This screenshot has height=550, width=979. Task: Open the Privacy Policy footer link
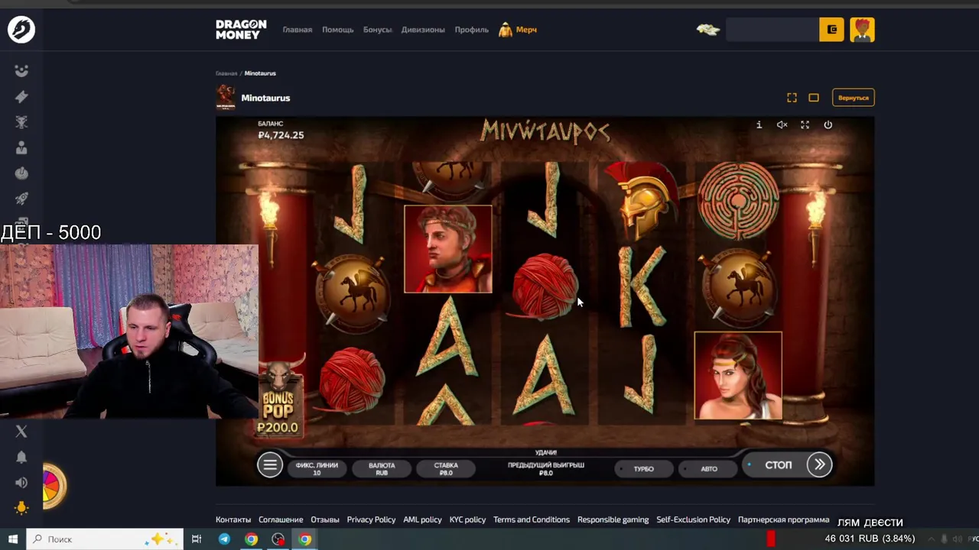tap(371, 519)
